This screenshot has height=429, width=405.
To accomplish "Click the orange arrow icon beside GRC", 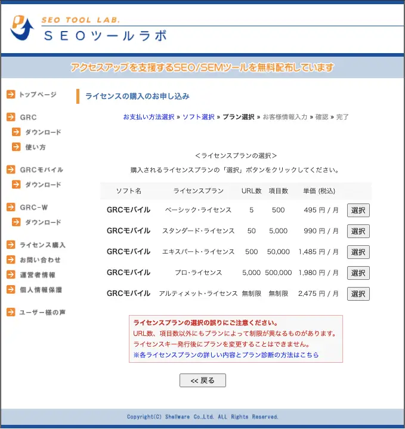I will point(11,117).
